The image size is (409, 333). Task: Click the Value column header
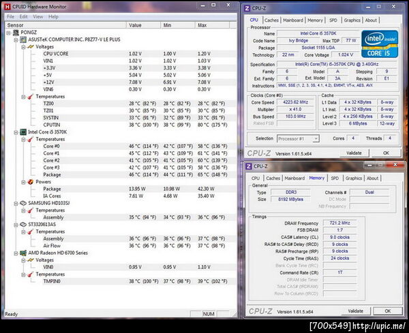click(x=143, y=25)
